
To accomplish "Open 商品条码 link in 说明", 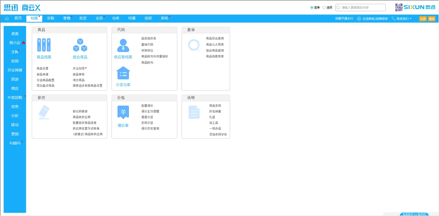I will [x=215, y=106].
